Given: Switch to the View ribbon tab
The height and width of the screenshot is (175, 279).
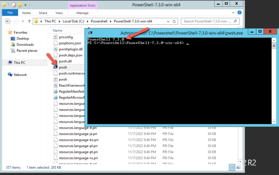Looking at the screenshot, I should 59,13.
